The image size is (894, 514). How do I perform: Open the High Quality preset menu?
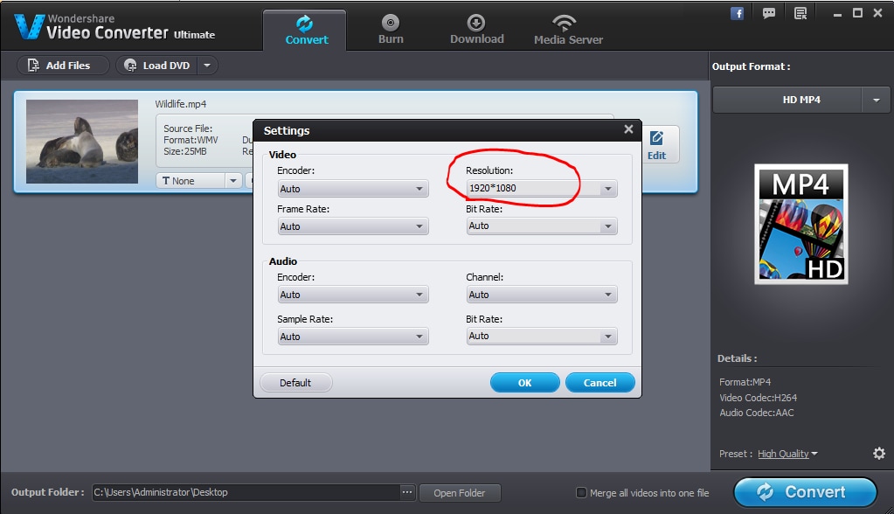787,454
